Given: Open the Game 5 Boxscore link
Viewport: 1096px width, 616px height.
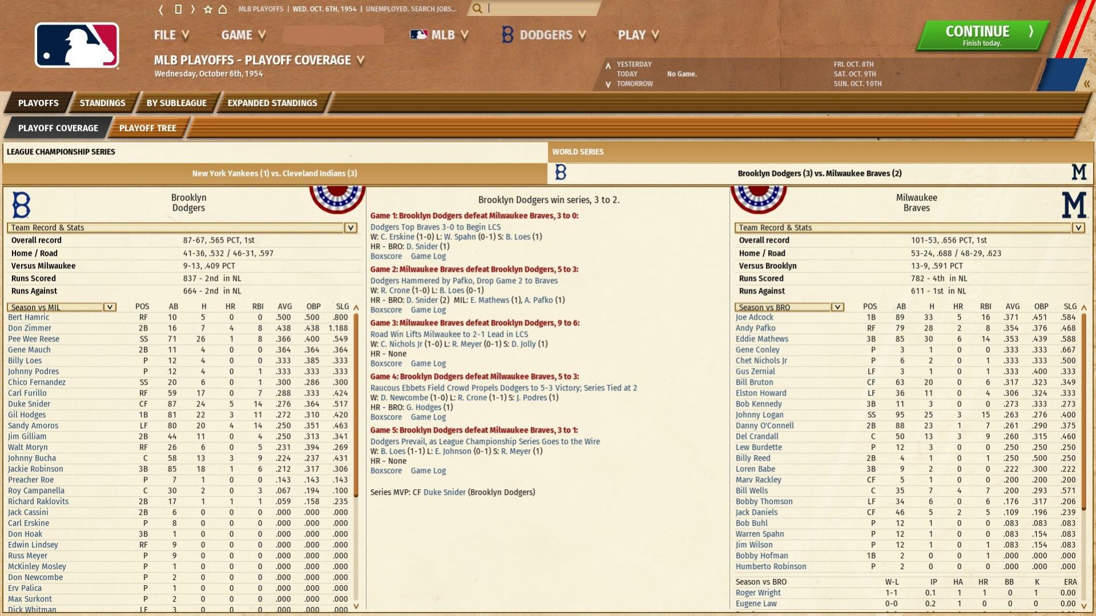Looking at the screenshot, I should (x=386, y=471).
